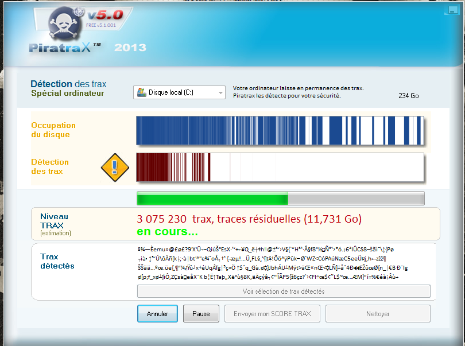Click the garbled detected trax text area

tap(273, 263)
